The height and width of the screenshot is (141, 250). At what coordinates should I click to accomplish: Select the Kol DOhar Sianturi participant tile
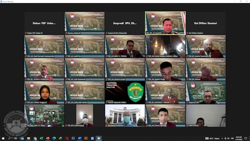tap(206, 23)
